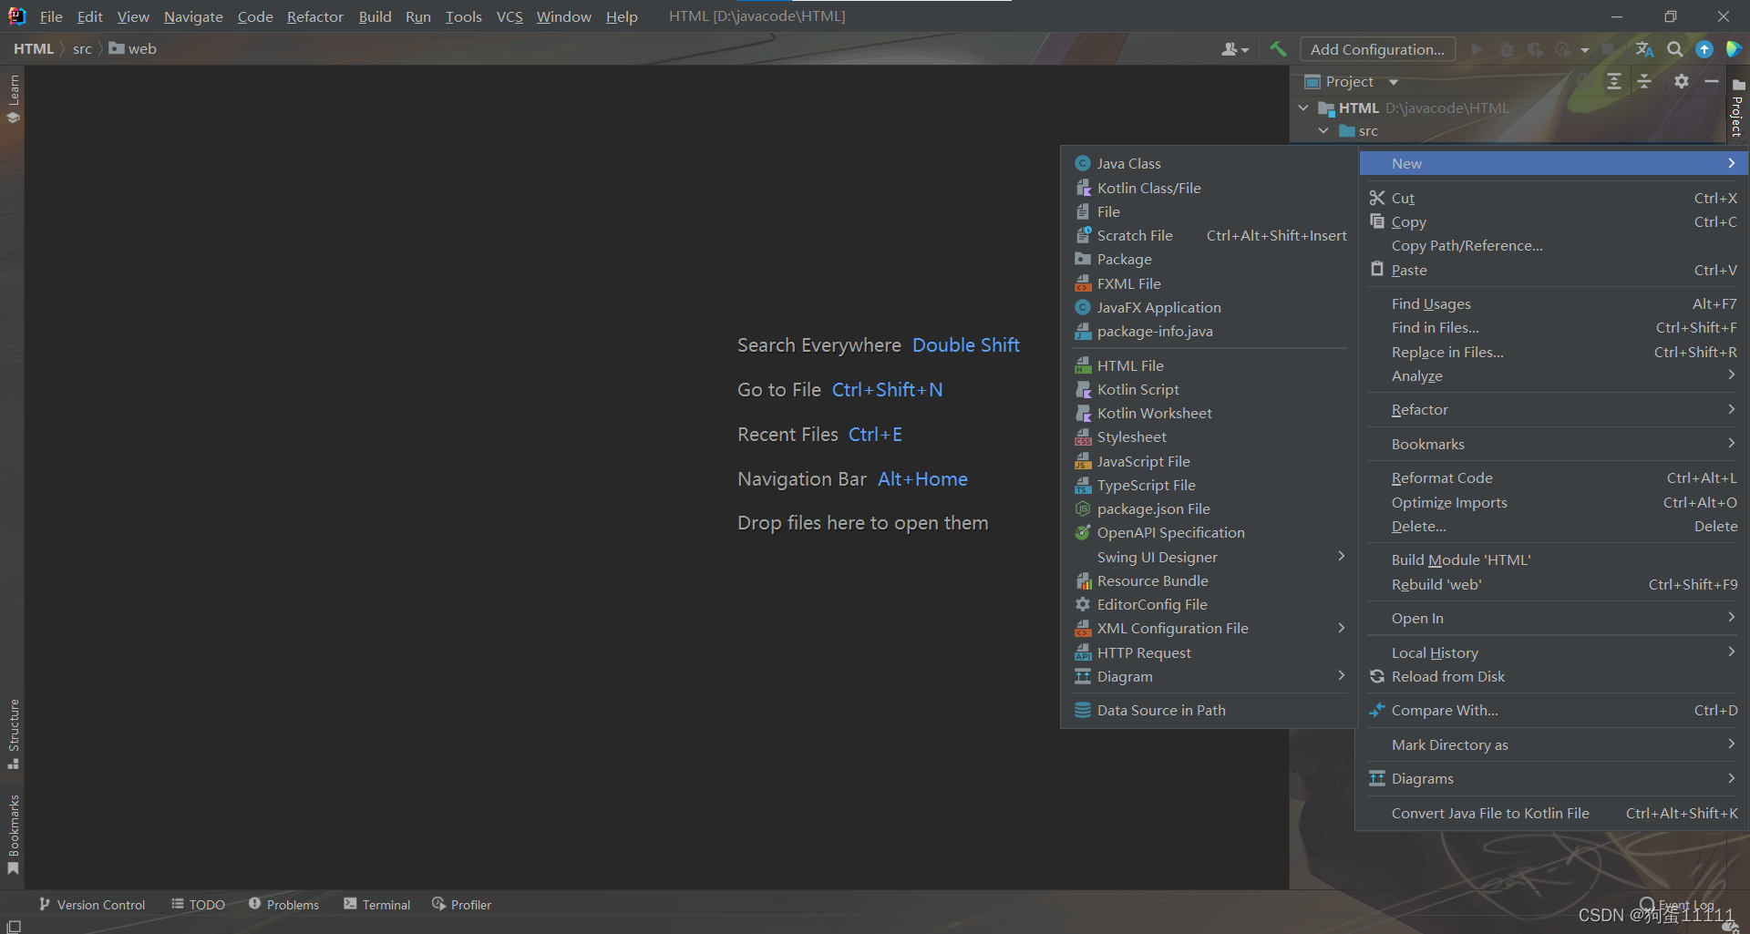Open the Learn tool window sidebar
Screen dimensions: 1750x934
point(13,98)
